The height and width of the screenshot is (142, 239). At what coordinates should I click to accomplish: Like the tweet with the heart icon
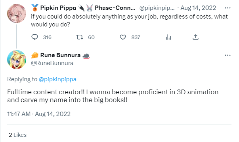click(123, 37)
